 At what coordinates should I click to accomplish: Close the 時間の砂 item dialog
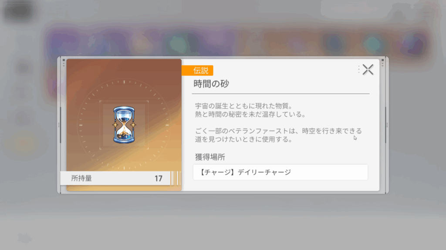[x=368, y=69]
